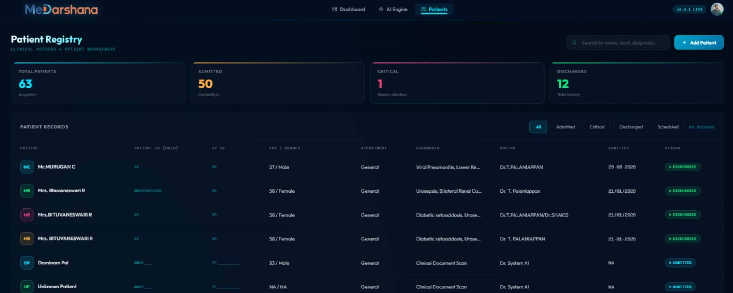The height and width of the screenshot is (293, 733).
Task: Select the Scheduled filter
Action: click(667, 127)
